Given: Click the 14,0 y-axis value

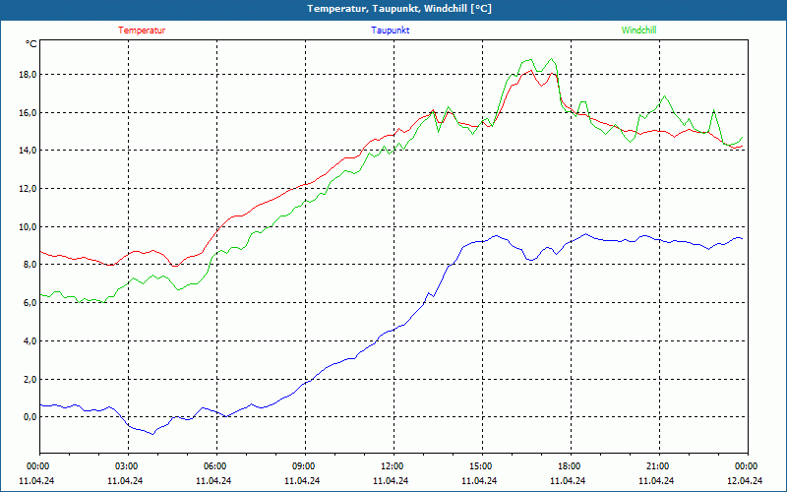Looking at the screenshot, I should point(29,151).
